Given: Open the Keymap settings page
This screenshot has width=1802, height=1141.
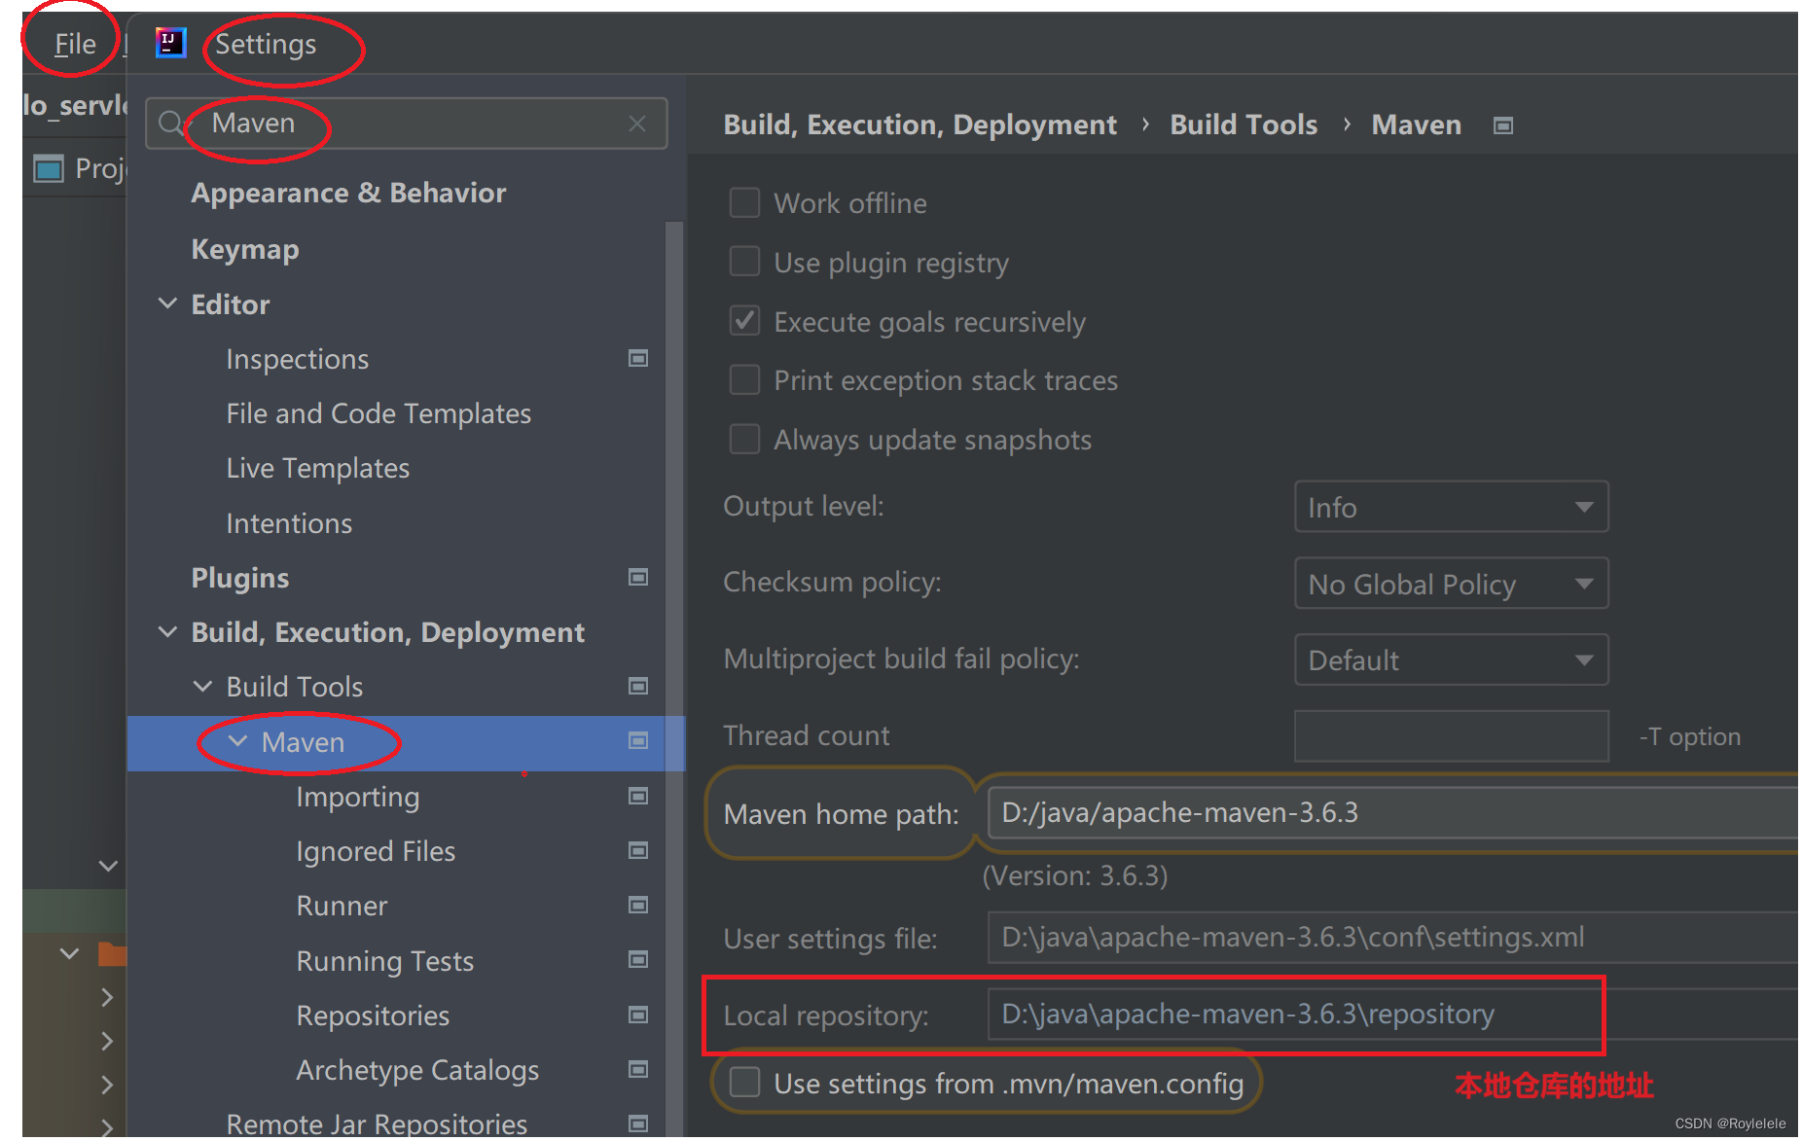Looking at the screenshot, I should (245, 250).
